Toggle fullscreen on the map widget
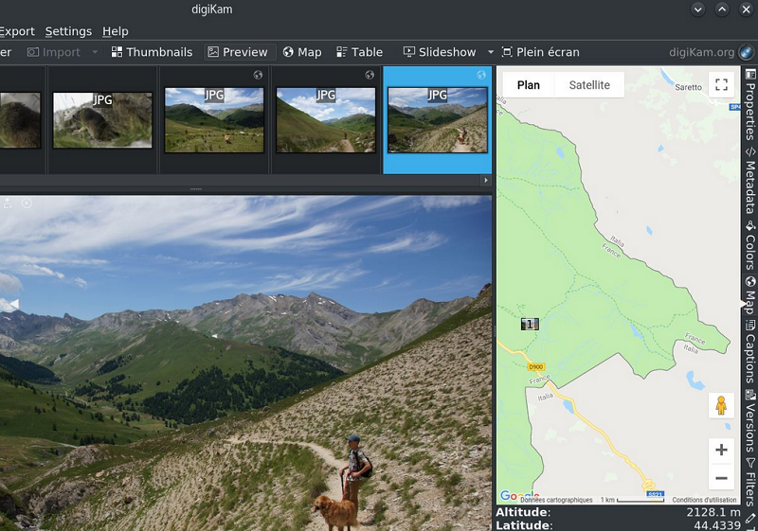The height and width of the screenshot is (531, 758). pos(721,85)
